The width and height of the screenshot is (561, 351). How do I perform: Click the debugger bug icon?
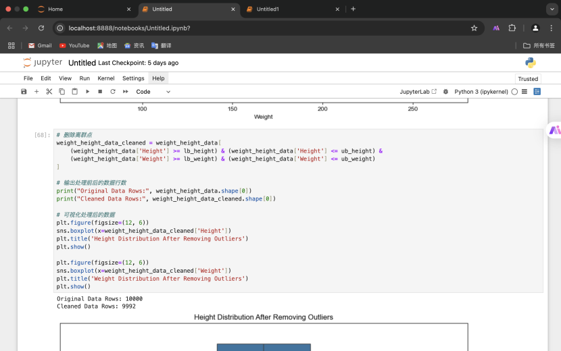pos(445,92)
